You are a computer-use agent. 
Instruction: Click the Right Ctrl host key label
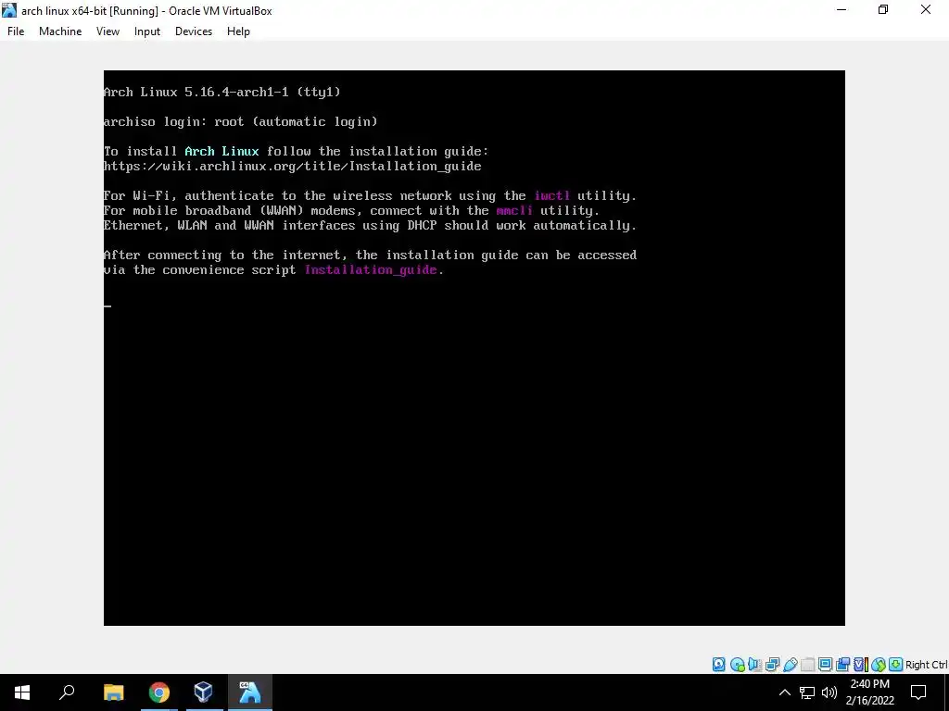pyautogui.click(x=926, y=665)
